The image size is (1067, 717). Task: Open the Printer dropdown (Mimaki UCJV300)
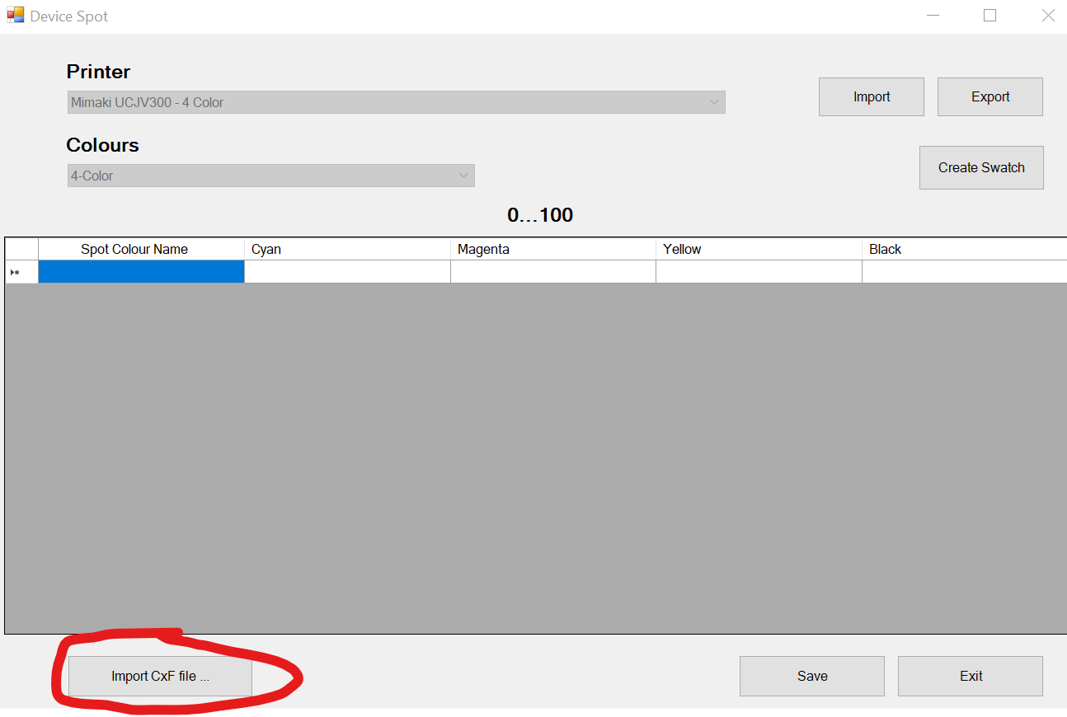(397, 102)
